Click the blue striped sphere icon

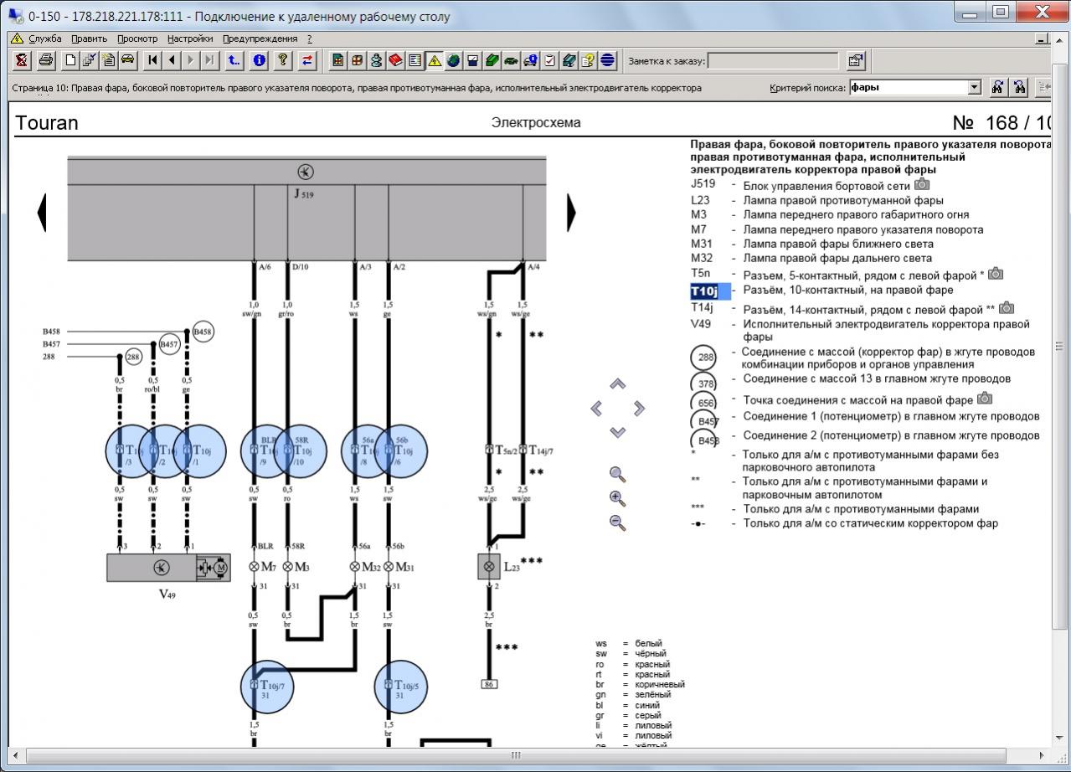[608, 60]
